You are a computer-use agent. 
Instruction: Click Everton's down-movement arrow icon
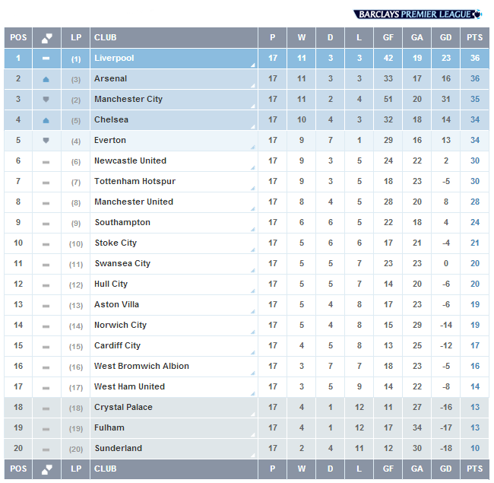click(46, 141)
